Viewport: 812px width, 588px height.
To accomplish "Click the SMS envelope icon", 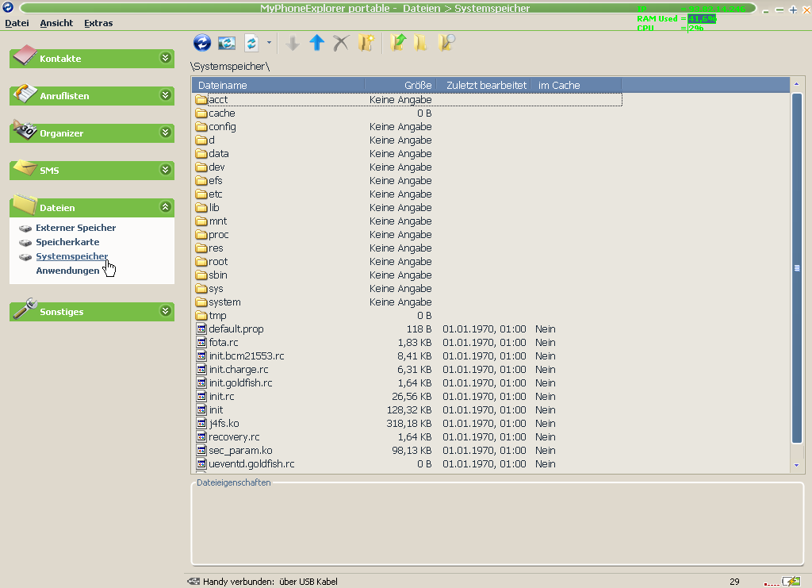I will (x=25, y=168).
